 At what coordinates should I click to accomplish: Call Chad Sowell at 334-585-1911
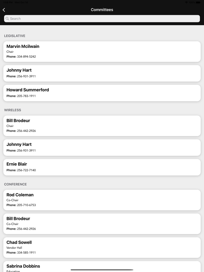pos(26,253)
